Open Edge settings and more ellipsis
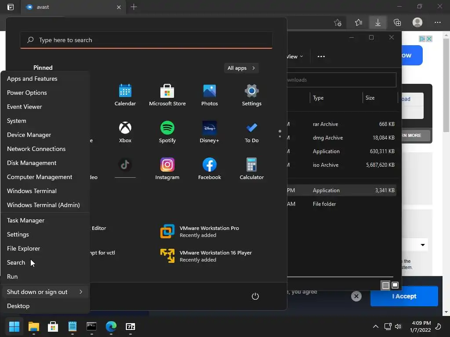Image resolution: width=450 pixels, height=337 pixels. coord(437,22)
